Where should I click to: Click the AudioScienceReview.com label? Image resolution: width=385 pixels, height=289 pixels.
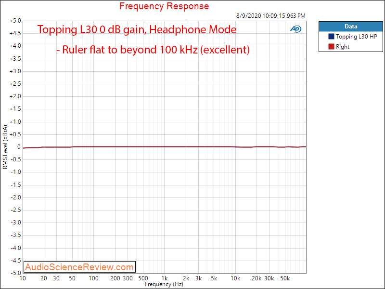click(79, 267)
